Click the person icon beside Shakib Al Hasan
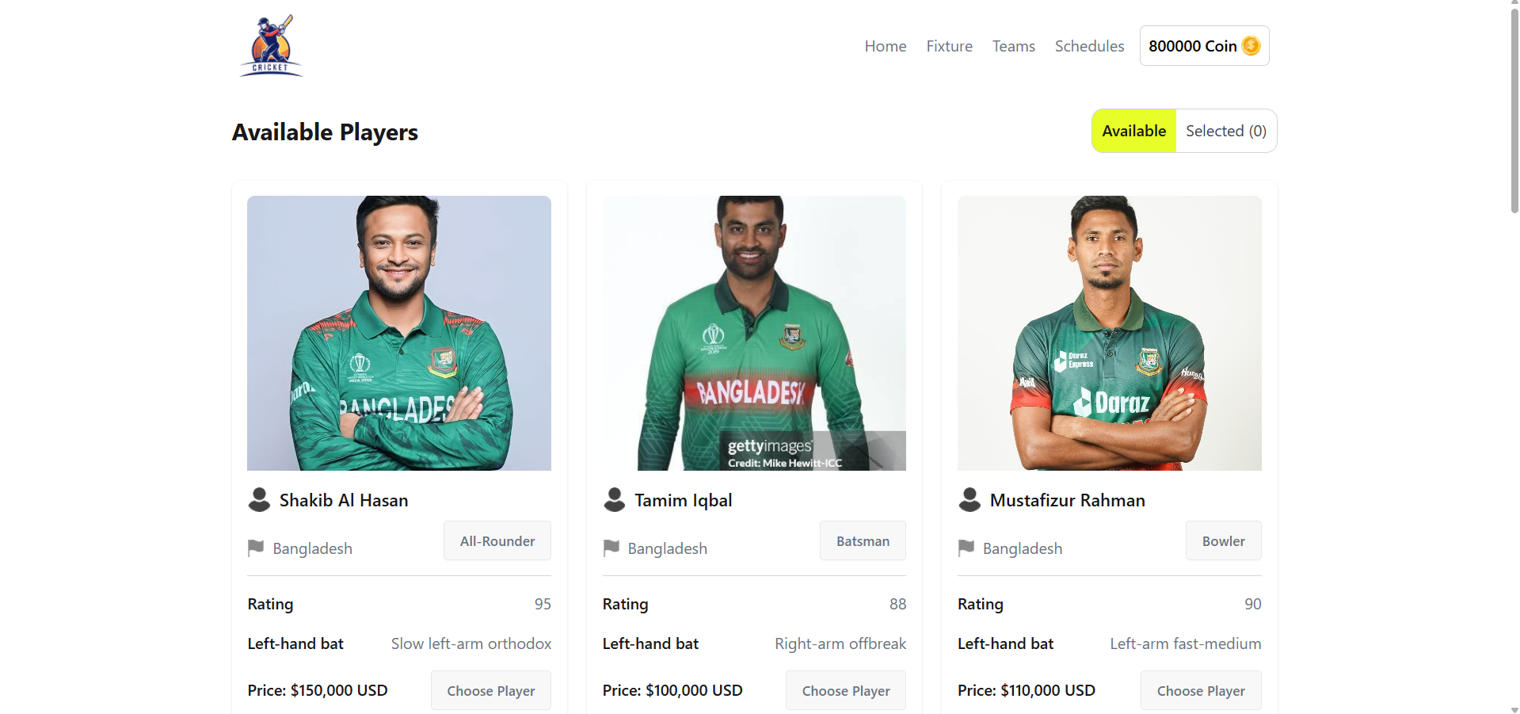Viewport: 1520px width, 714px height. [259, 500]
